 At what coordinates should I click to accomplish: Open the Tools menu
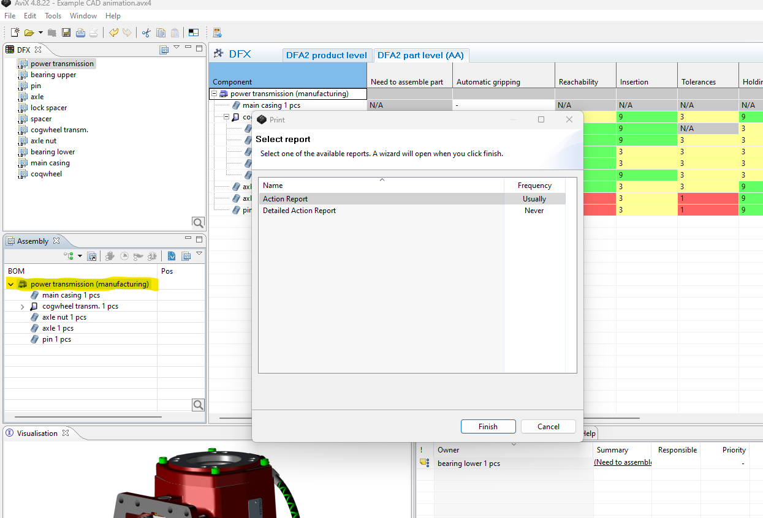(53, 16)
